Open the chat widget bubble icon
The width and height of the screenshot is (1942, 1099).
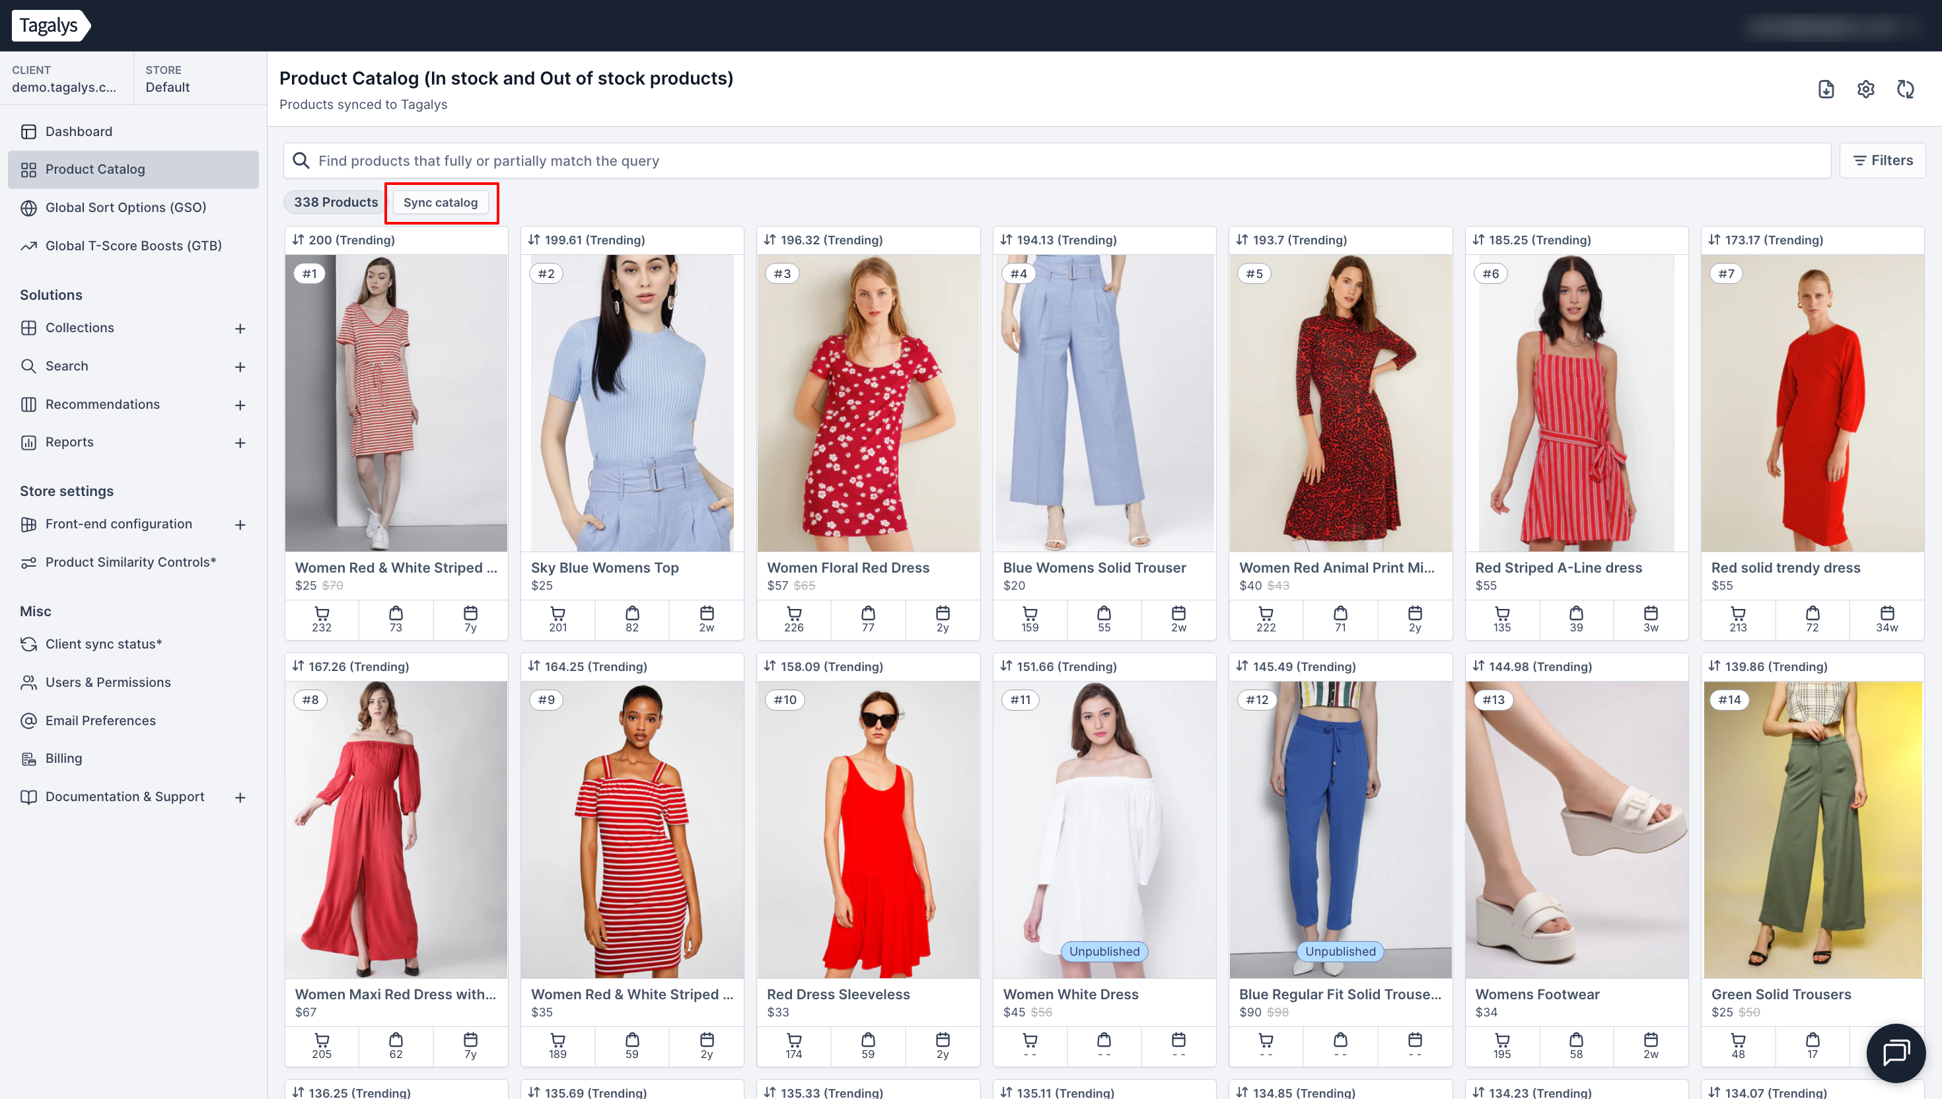coord(1895,1052)
